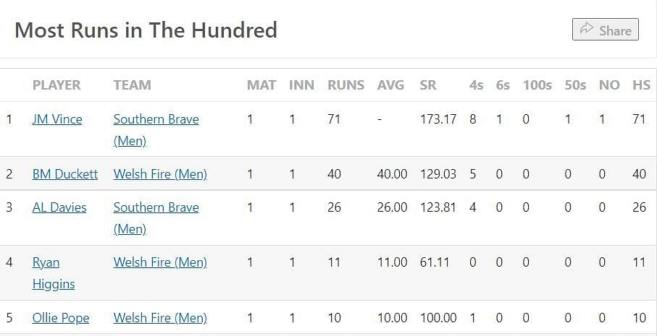
Task: Open Ryan Higgins player page
Action: [53, 273]
